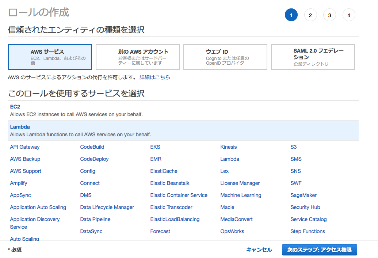The width and height of the screenshot is (378, 258).
Task: Pick the Elastic Beanstalk service
Action: [170, 183]
